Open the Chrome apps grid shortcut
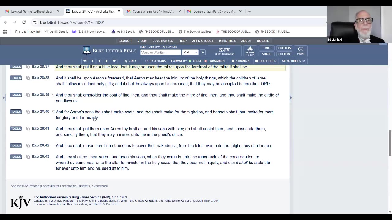The image size is (392, 220). [x=5, y=31]
